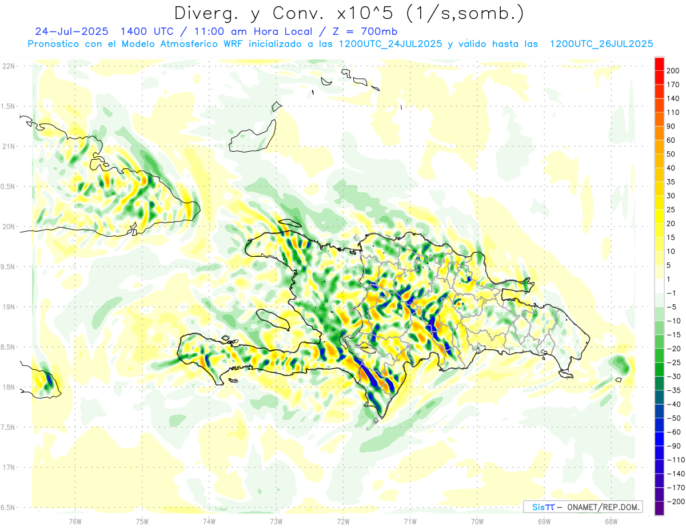This screenshot has width=686, height=529.
Task: Click the longitude label "71W"
Action: [x=409, y=520]
